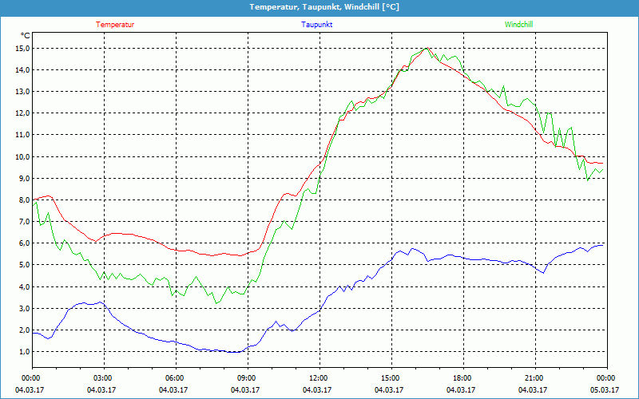Click the 13,0 y-axis label

coord(22,92)
